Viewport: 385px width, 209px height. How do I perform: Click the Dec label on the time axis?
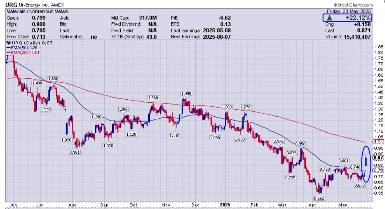(x=195, y=205)
